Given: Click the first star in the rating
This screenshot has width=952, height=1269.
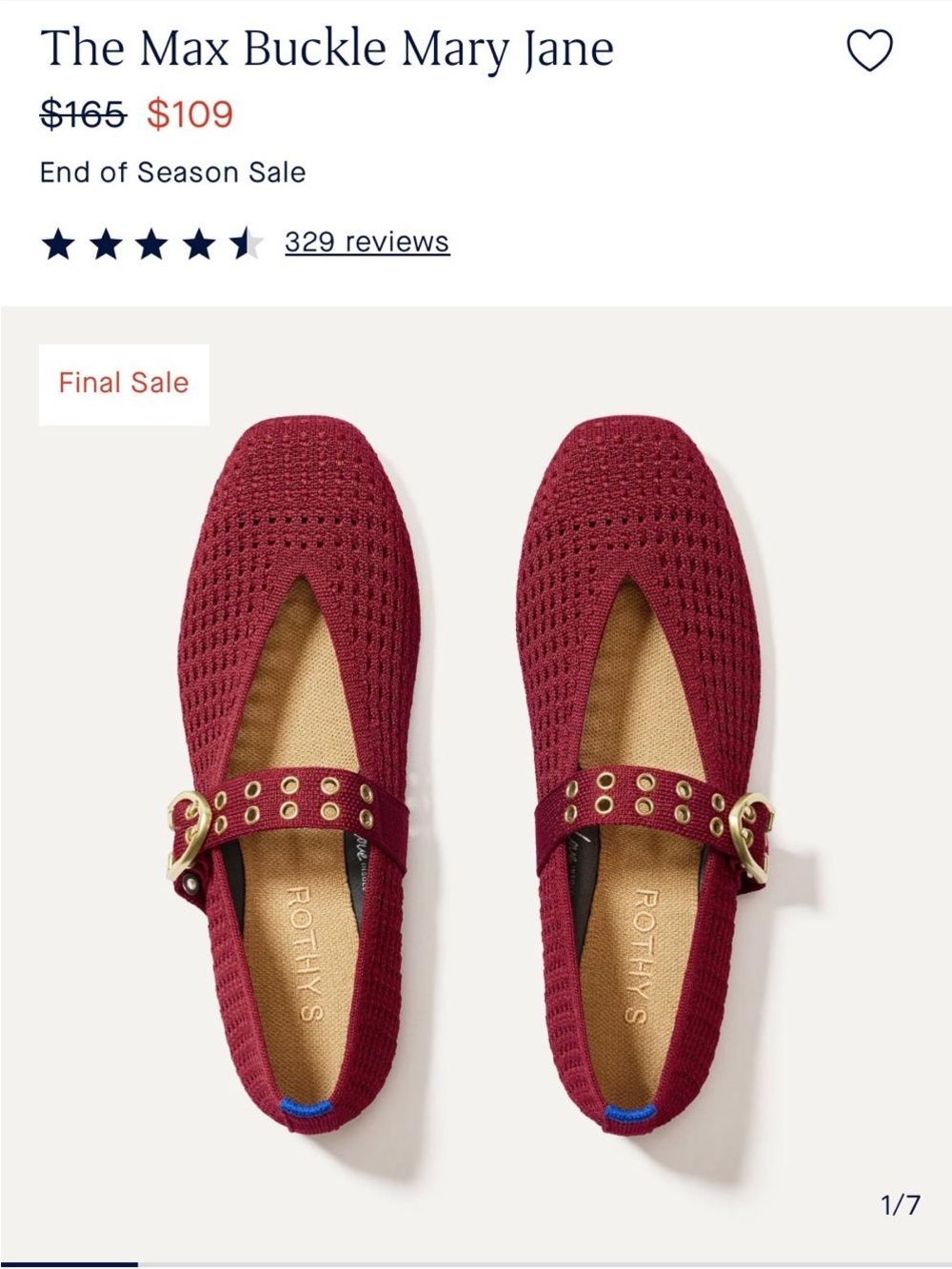Looking at the screenshot, I should pyautogui.click(x=58, y=245).
